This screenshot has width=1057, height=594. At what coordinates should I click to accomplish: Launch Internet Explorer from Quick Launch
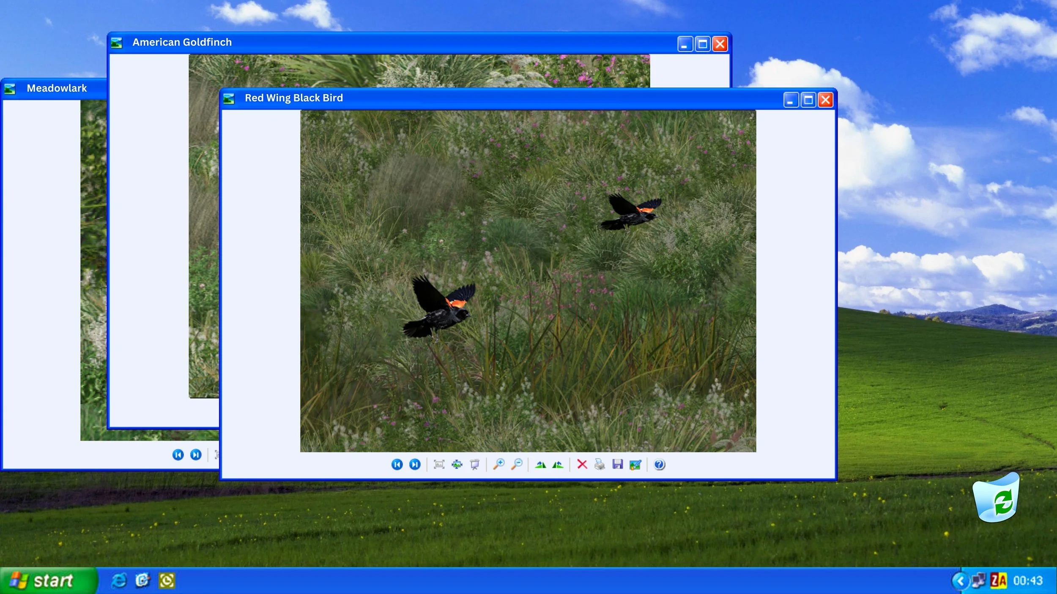pyautogui.click(x=119, y=580)
